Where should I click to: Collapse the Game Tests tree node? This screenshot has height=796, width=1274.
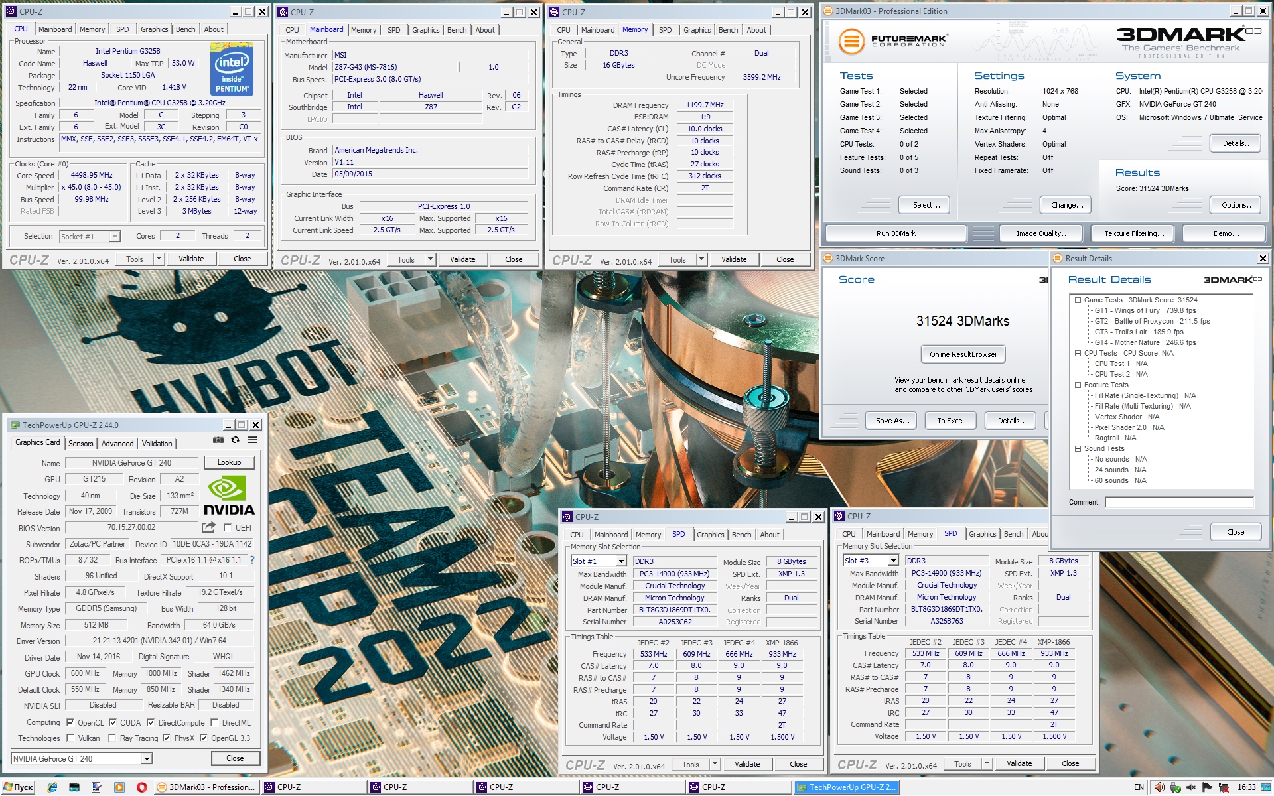(x=1078, y=300)
